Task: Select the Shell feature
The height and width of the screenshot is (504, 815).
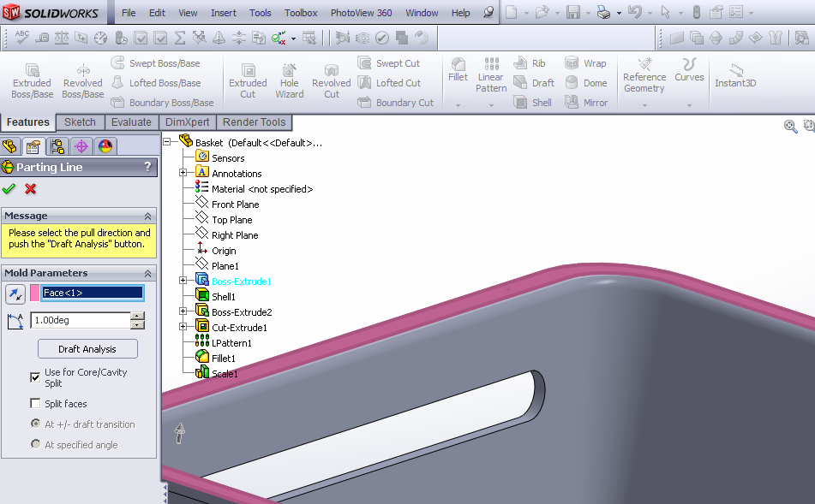Action: click(x=532, y=102)
